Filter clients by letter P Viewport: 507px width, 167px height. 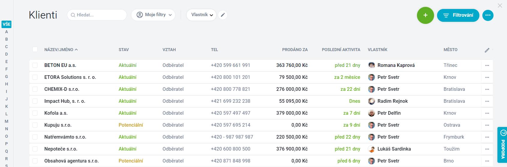pos(7,144)
